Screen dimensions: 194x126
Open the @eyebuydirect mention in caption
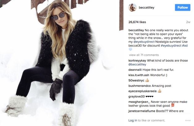tap(144, 42)
